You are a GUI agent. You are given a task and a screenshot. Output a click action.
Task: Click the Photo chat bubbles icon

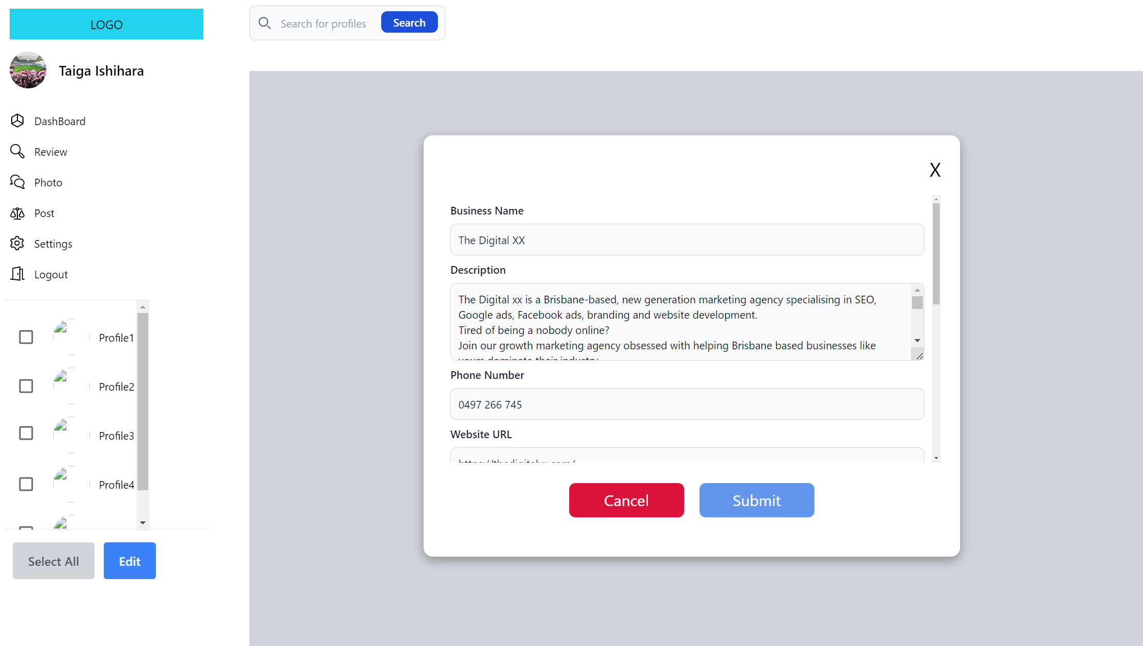click(17, 182)
